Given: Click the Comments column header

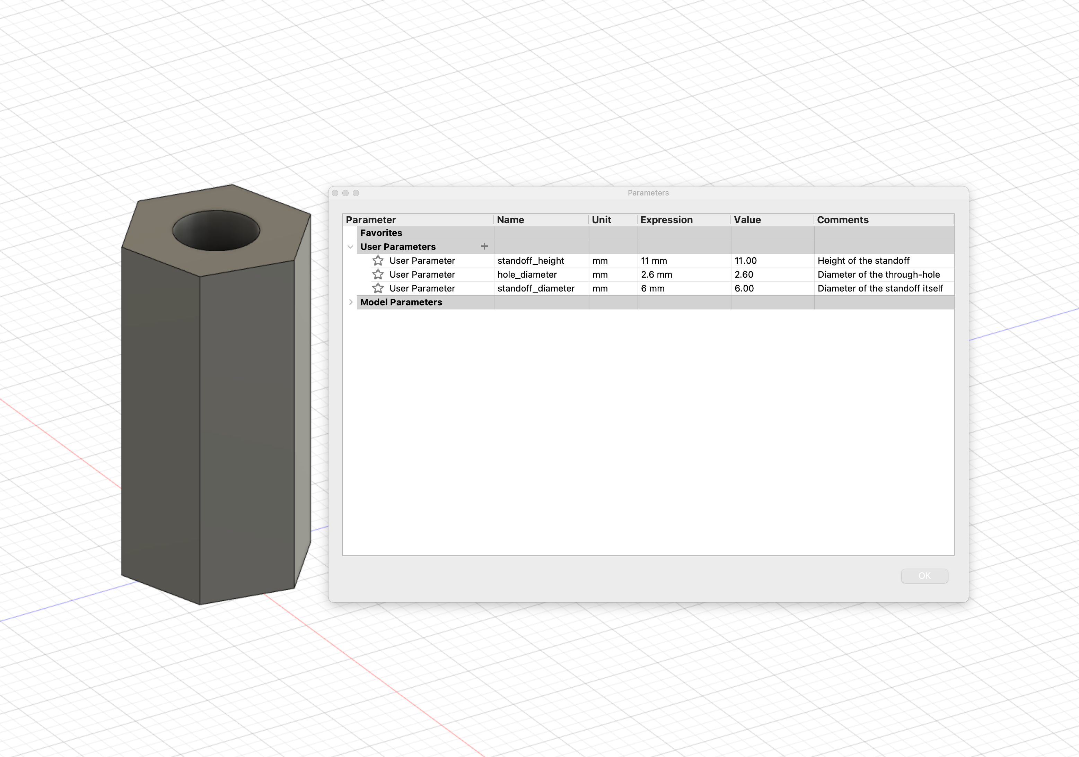Looking at the screenshot, I should tap(843, 219).
